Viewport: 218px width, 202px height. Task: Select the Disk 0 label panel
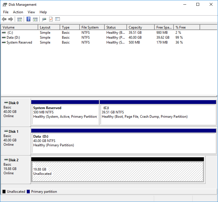pos(16,113)
